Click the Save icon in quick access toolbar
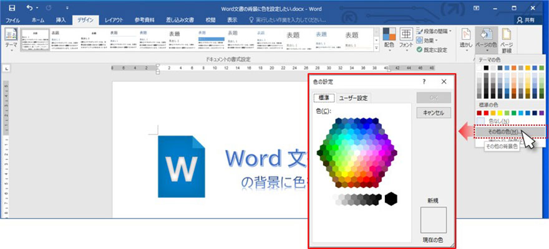This screenshot has height=249, width=549. point(9,9)
